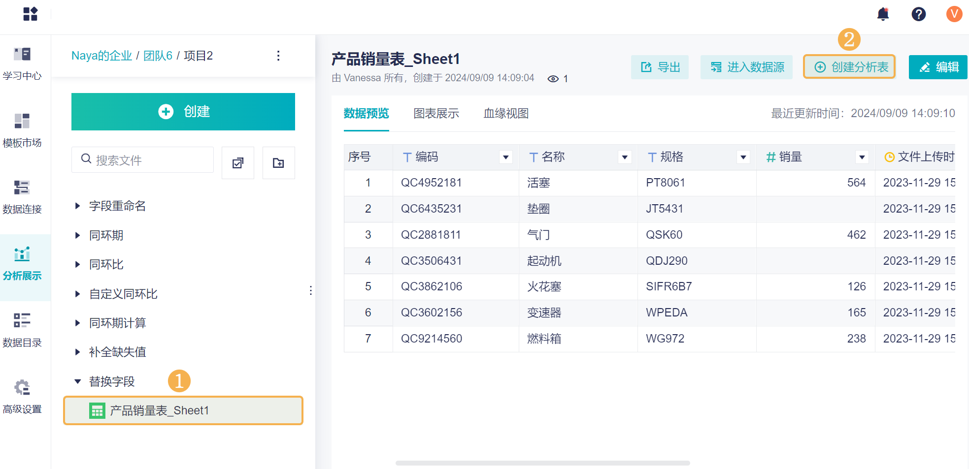Click the 进入数据源 button
This screenshot has height=469, width=969.
pyautogui.click(x=746, y=67)
